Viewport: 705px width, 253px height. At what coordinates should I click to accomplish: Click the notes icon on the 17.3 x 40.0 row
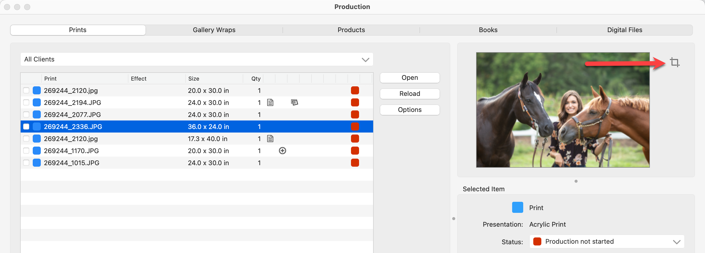tap(270, 139)
